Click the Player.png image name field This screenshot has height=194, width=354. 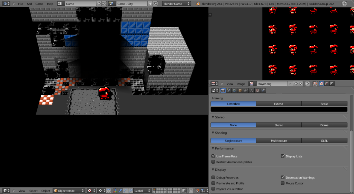[x=272, y=84]
